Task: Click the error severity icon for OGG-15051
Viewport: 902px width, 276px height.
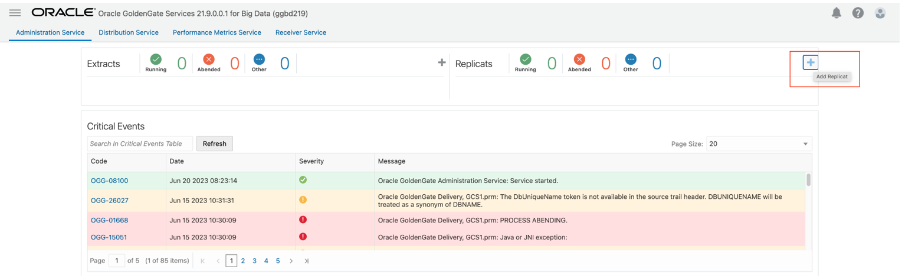Action: pos(303,237)
